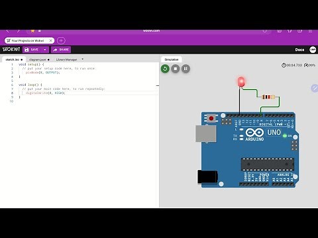Pause the simulation
The image size is (318, 238).
click(185, 69)
